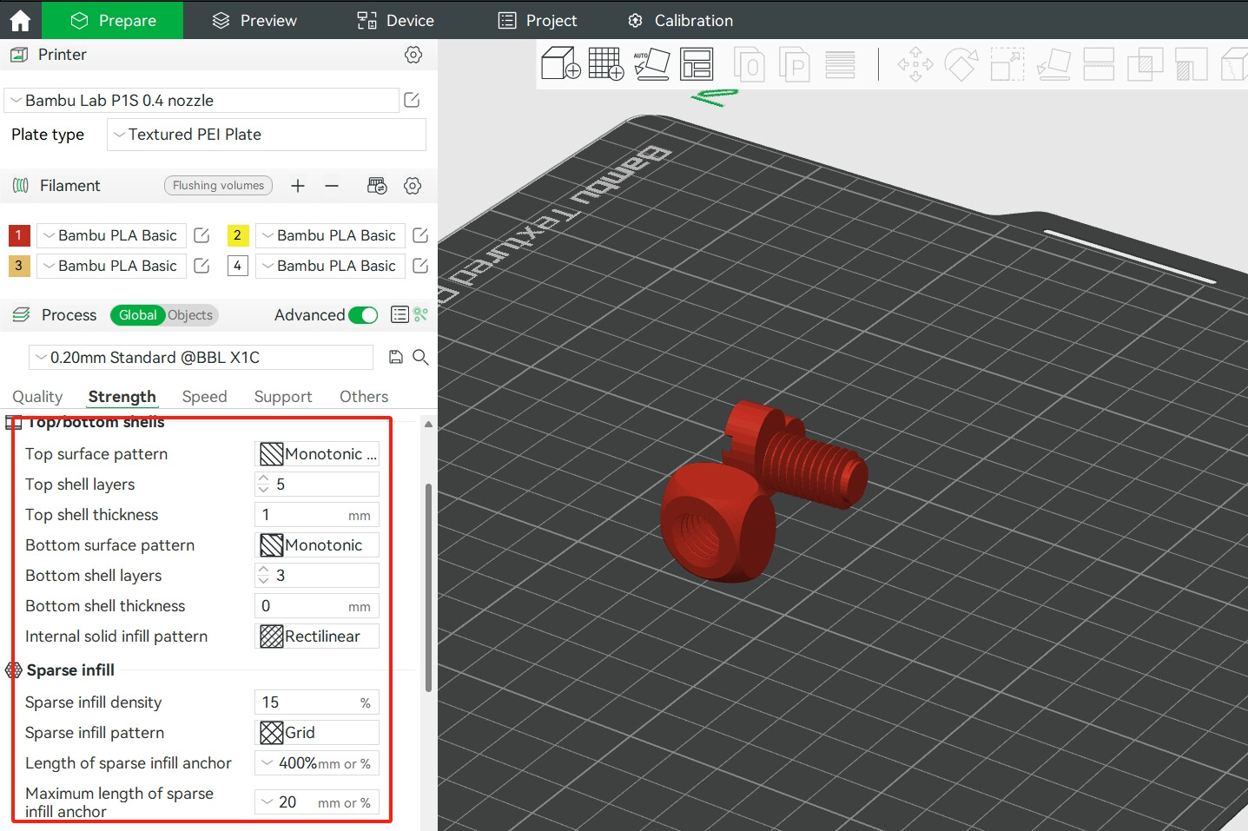Open filament 4 Bambu PLA Basic dropdown

coord(330,266)
